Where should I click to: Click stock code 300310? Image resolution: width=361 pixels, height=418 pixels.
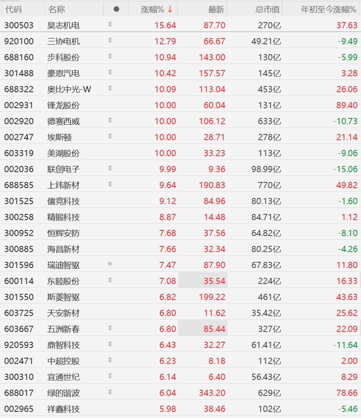click(x=19, y=377)
